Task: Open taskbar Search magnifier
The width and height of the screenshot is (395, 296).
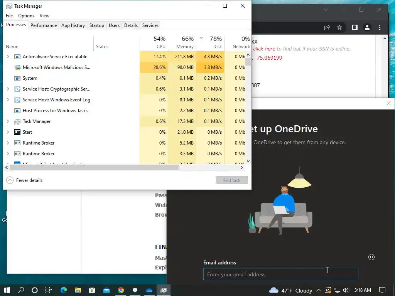Action: 21,290
